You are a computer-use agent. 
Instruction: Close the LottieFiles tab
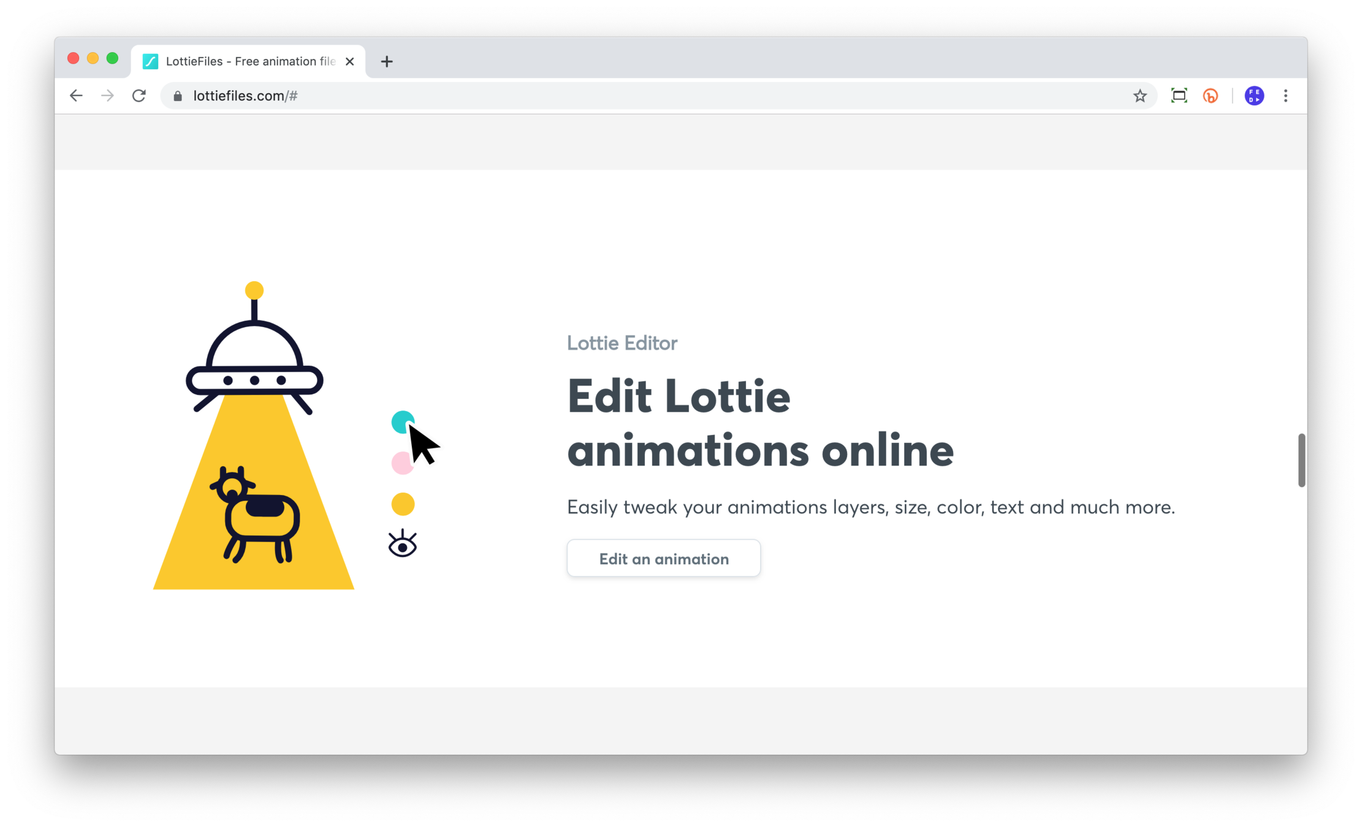click(350, 61)
